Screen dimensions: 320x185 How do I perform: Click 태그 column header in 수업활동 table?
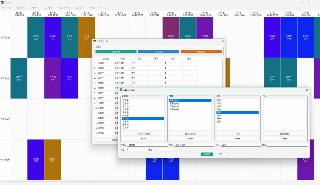pos(156,58)
